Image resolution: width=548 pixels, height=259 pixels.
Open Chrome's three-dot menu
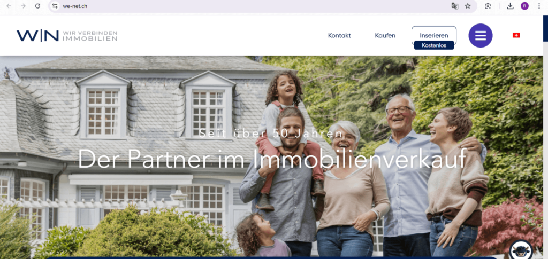pos(539,6)
